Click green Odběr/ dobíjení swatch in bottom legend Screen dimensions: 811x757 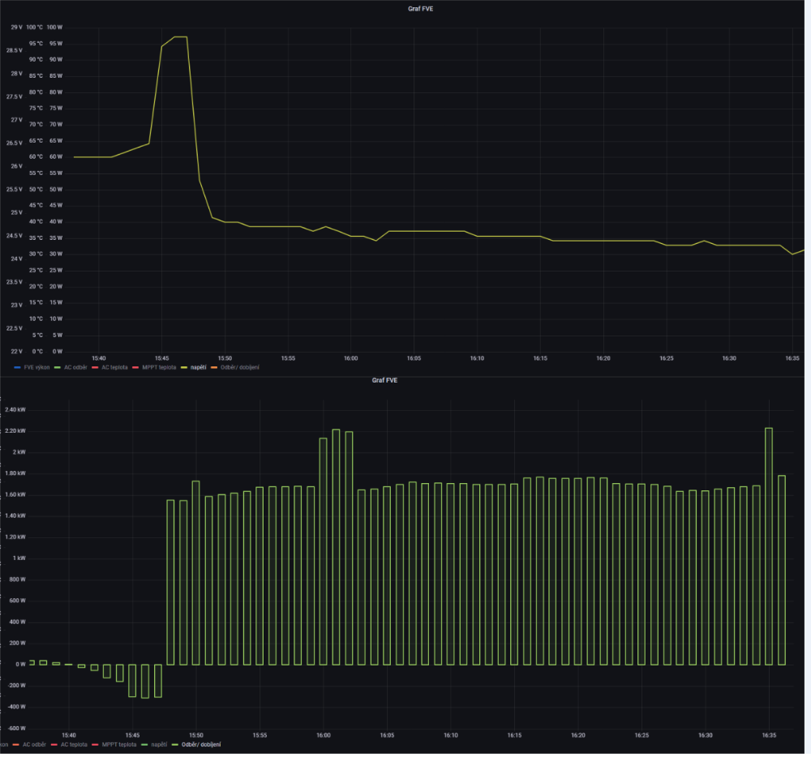pos(173,744)
